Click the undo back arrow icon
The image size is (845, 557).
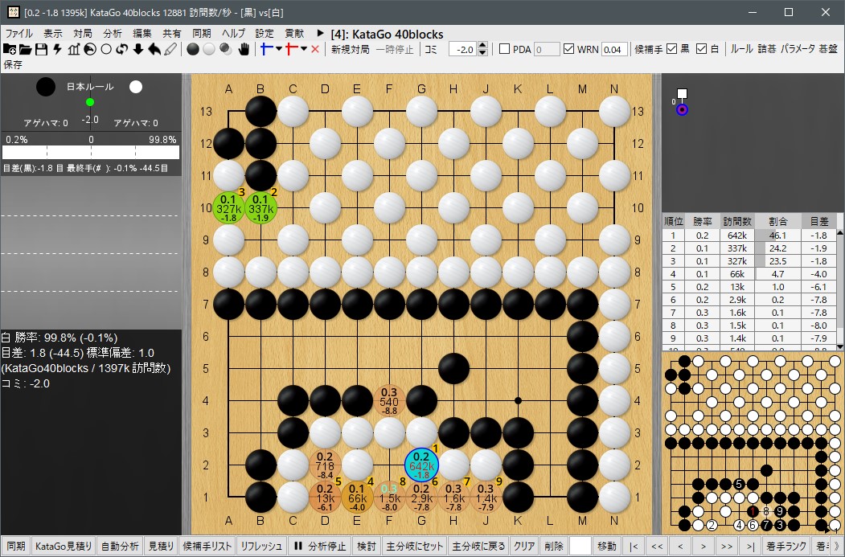point(154,50)
